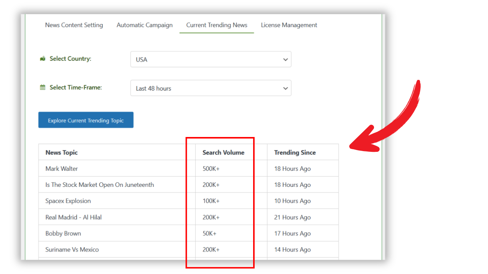The image size is (488, 274).
Task: Switch to the News Content Setting tab
Action: tap(74, 25)
